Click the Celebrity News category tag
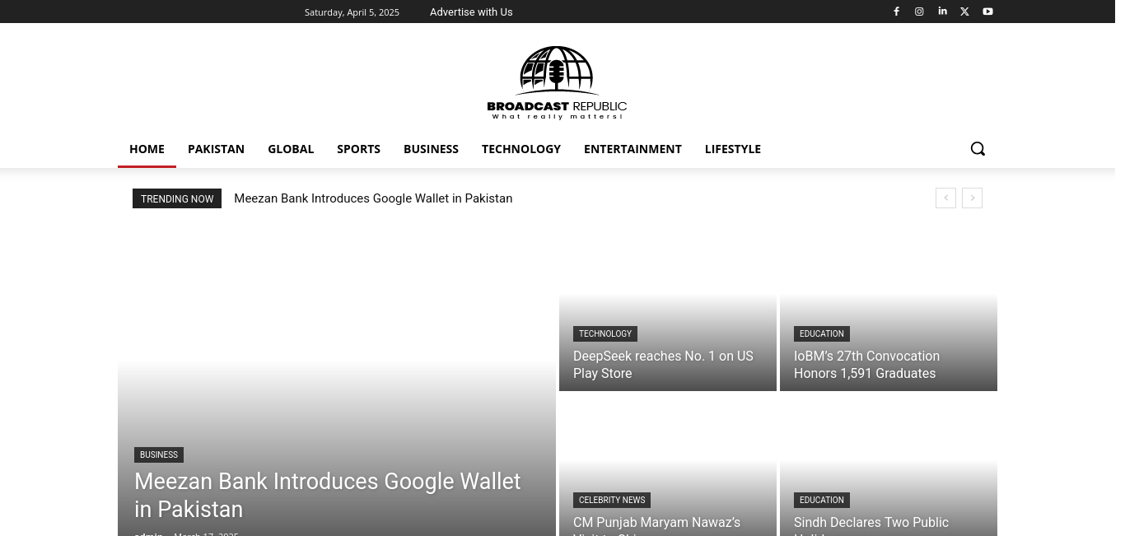Image resolution: width=1125 pixels, height=536 pixels. click(612, 500)
